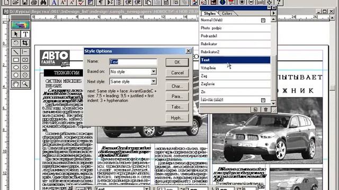This screenshot has width=339, height=190.
Task: Select the Pointer tool in the toolbox
Action: click(x=16, y=34)
